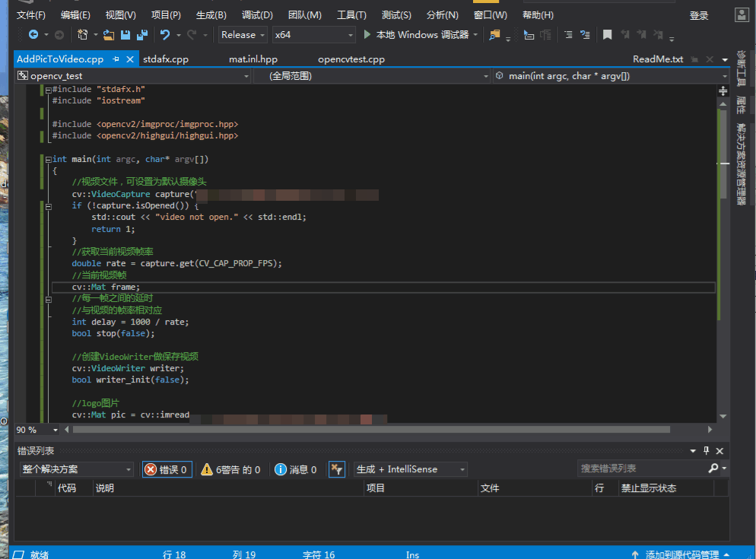Switch to the stdafx.cpp tab
756x559 pixels.
pyautogui.click(x=165, y=59)
